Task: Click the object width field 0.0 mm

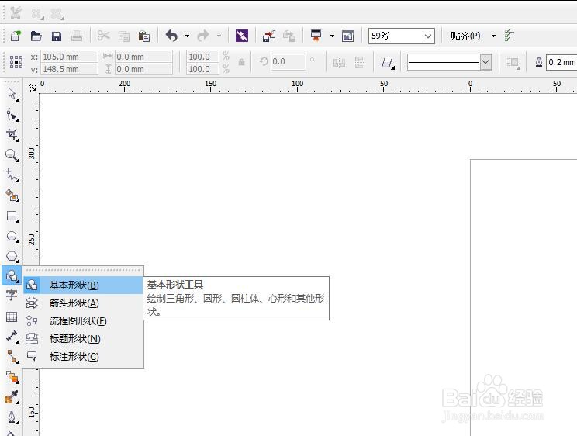Action: coord(143,57)
